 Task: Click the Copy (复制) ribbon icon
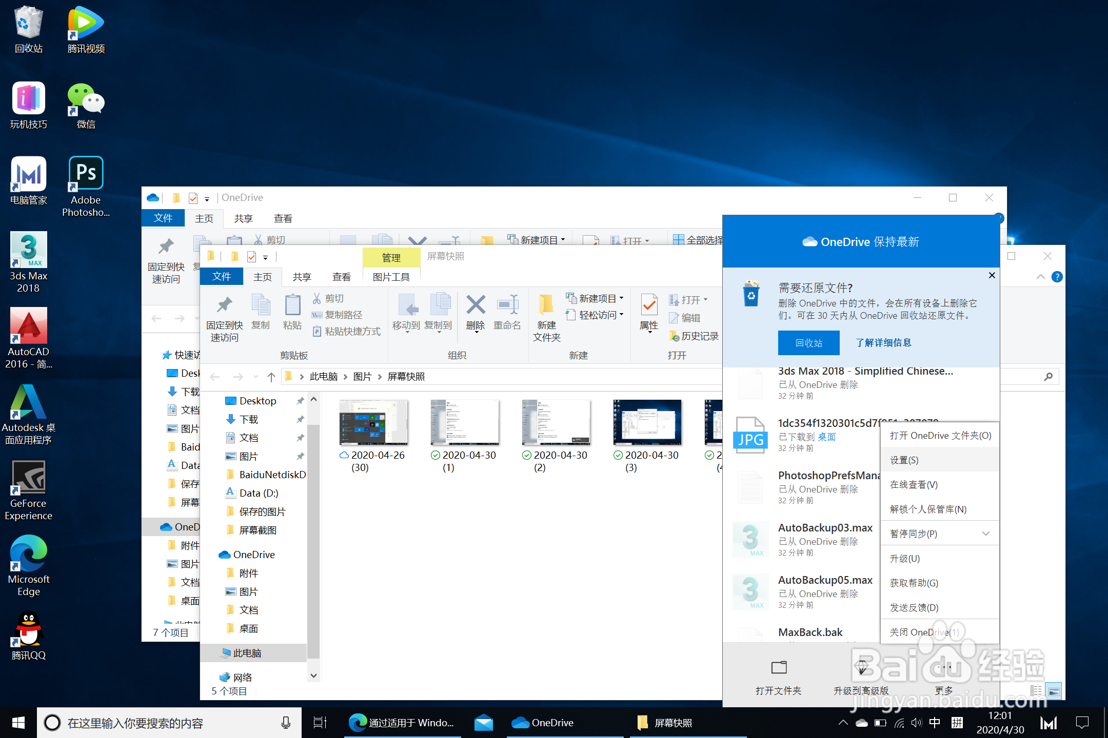tap(261, 312)
